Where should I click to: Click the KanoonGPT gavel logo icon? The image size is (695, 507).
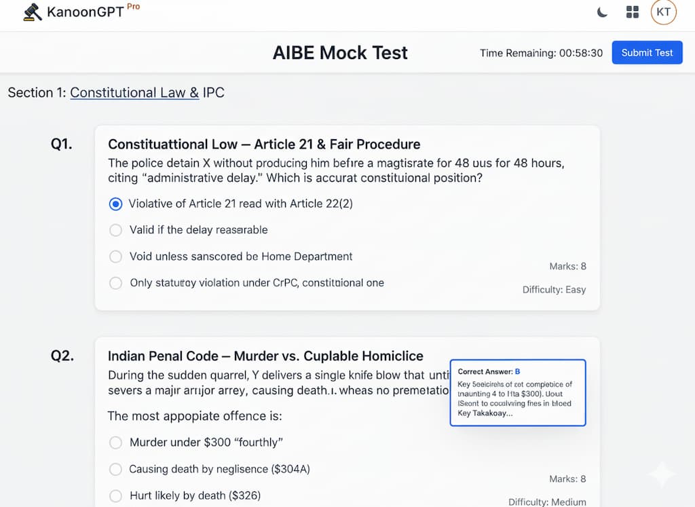(x=32, y=12)
